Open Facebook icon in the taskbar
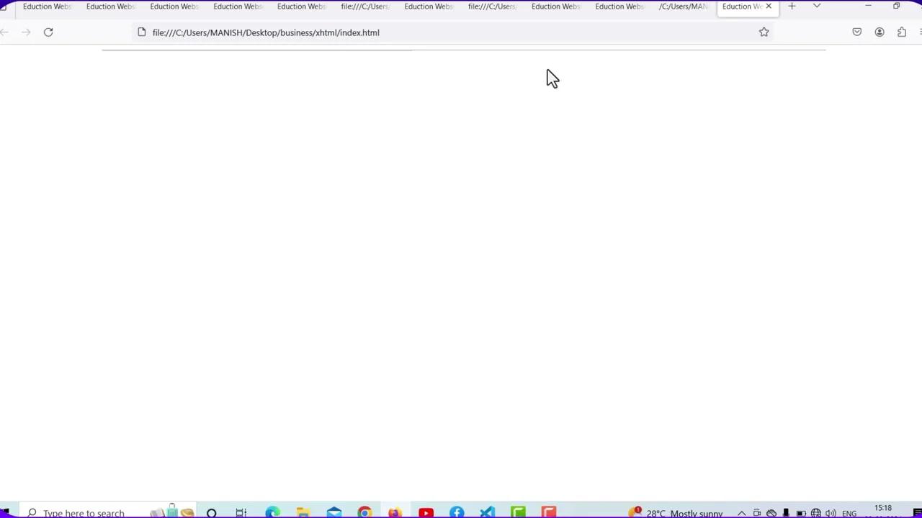This screenshot has width=922, height=518. tap(457, 512)
